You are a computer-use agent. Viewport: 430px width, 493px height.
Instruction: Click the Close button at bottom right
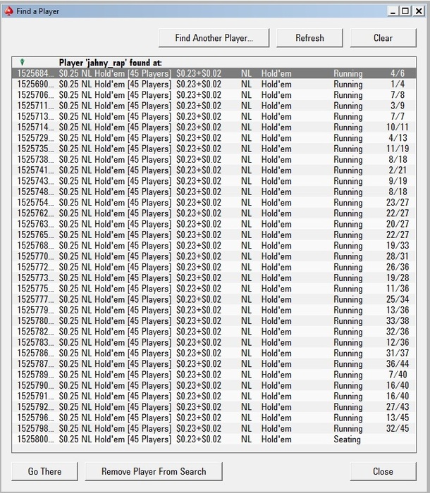[x=383, y=471]
